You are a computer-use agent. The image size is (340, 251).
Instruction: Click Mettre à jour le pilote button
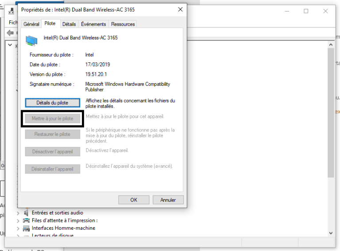[x=53, y=119]
